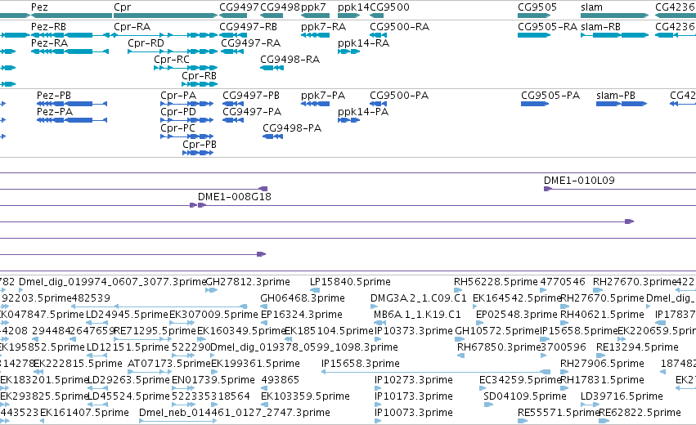Select the GH27812.3prime EST
The width and height of the screenshot is (696, 425).
point(211,290)
